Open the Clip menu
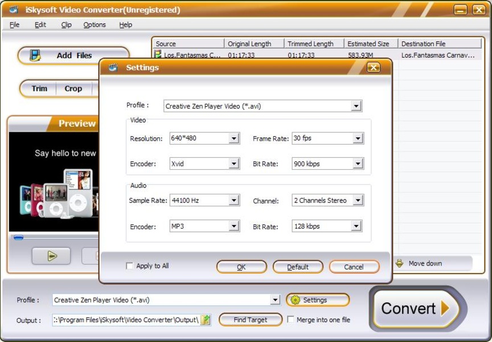This screenshot has height=342, width=492. tap(66, 25)
